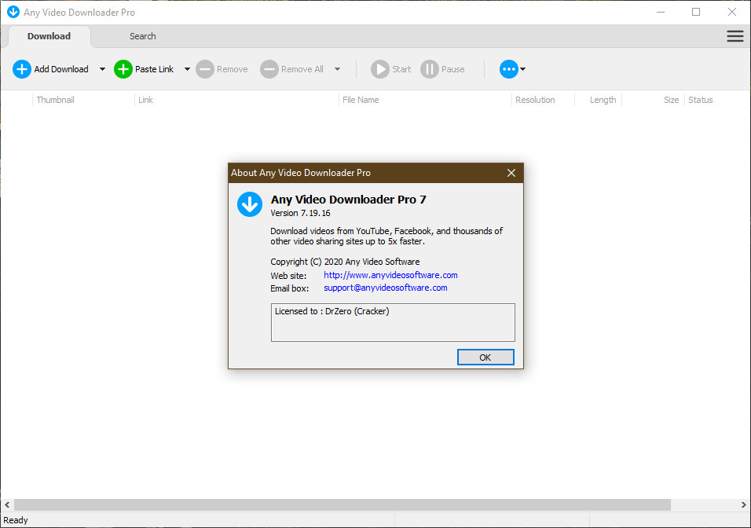The width and height of the screenshot is (751, 528).
Task: Click the Link column header
Action: 236,100
